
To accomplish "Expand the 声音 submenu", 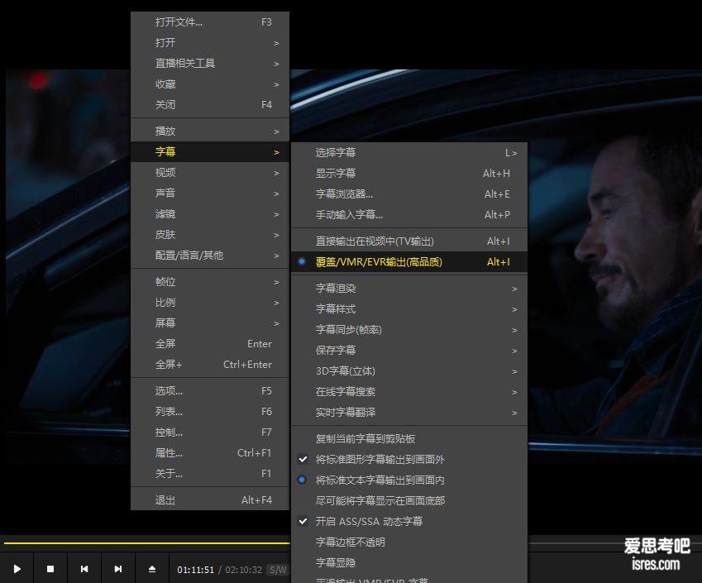I will (209, 193).
